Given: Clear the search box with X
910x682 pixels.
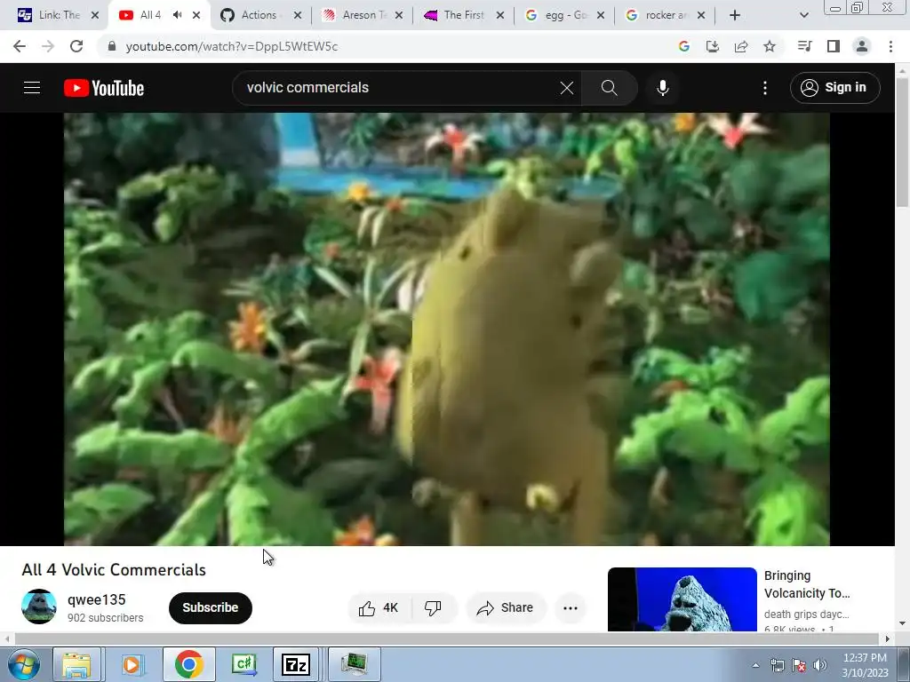Looking at the screenshot, I should [x=566, y=88].
